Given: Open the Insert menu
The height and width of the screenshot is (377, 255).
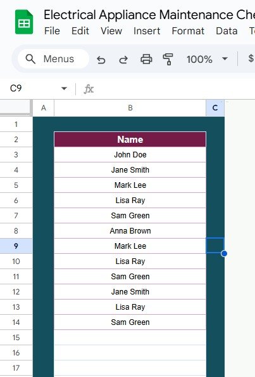Looking at the screenshot, I should click(x=147, y=31).
